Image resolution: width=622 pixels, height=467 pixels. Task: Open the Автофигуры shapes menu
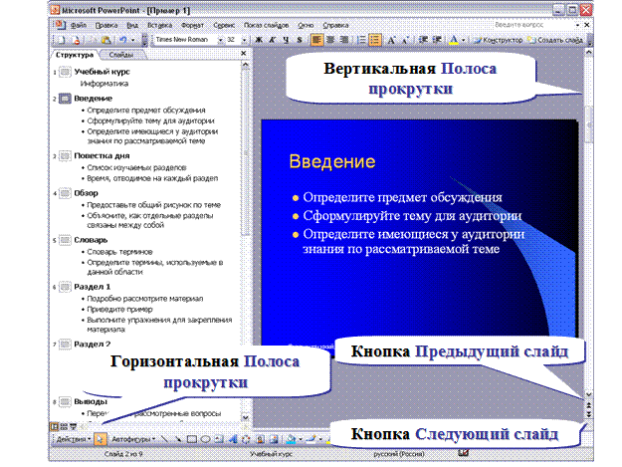[x=133, y=440]
